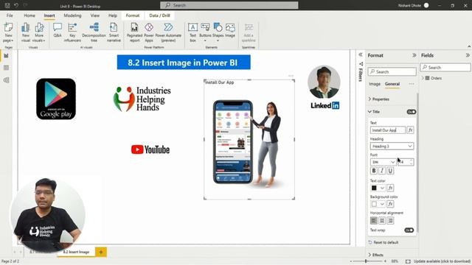
Task: Toggle Italic for title font
Action: 382,171
